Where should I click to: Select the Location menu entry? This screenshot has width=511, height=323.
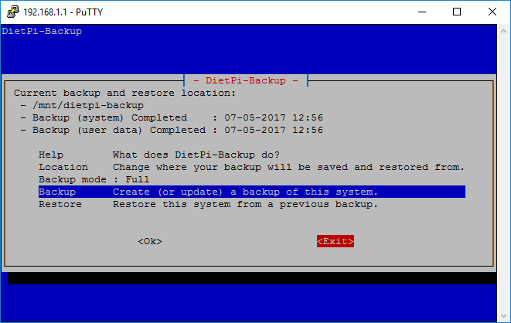point(251,167)
